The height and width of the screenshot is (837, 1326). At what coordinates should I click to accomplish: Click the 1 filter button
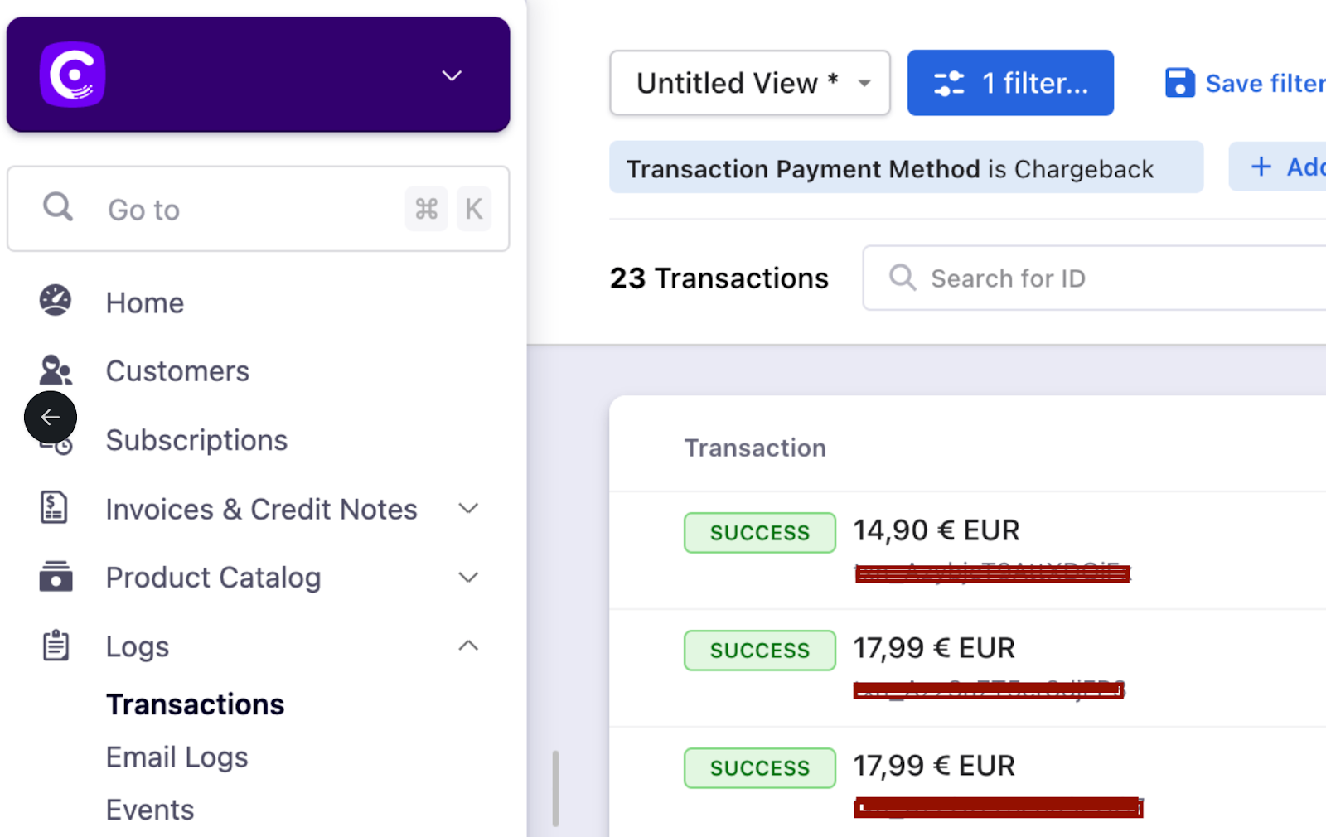coord(1010,83)
